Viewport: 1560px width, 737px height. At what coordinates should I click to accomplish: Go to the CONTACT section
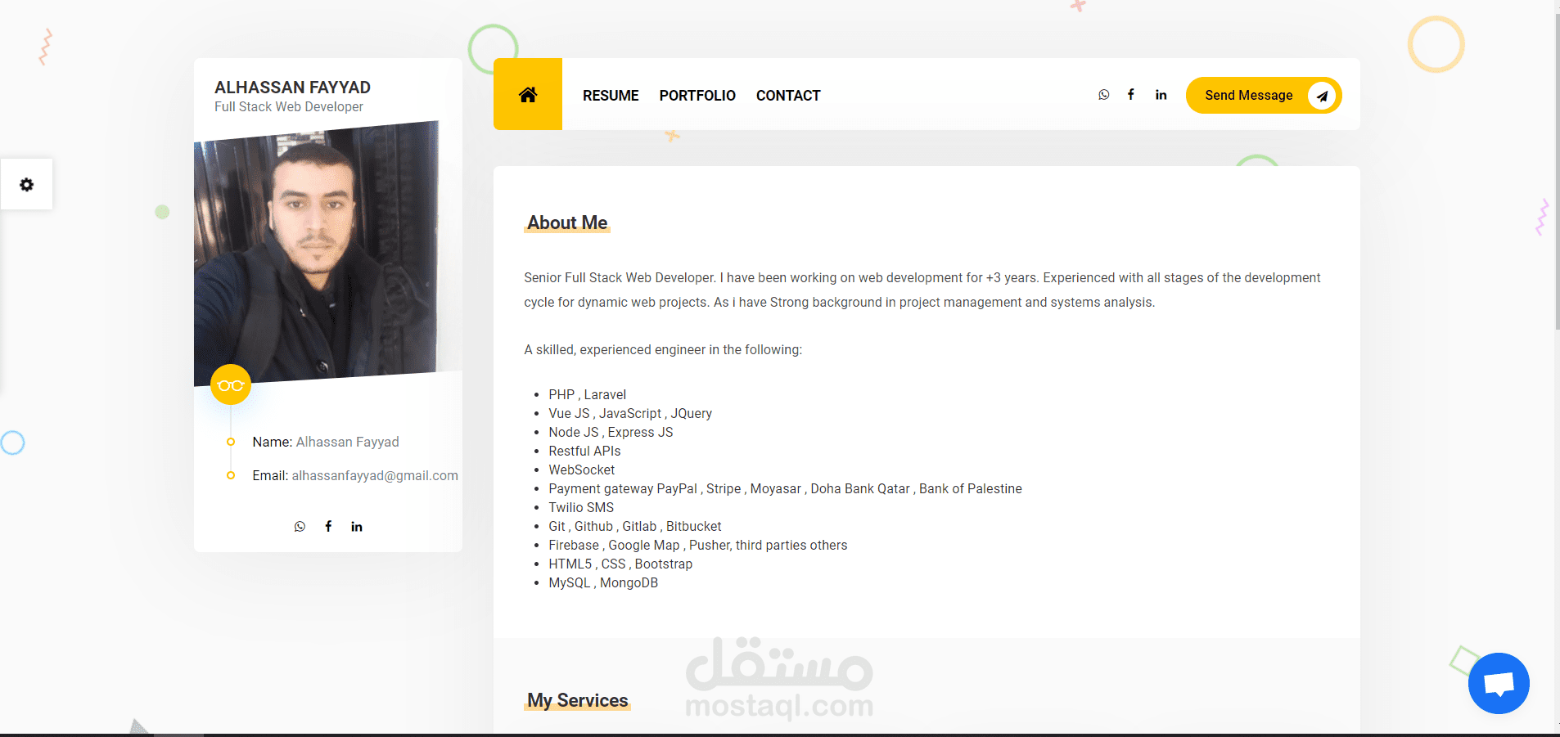point(788,96)
